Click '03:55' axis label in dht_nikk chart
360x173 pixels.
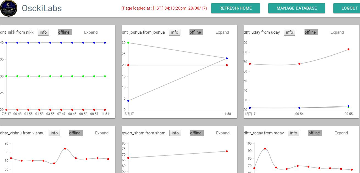coord(50,114)
